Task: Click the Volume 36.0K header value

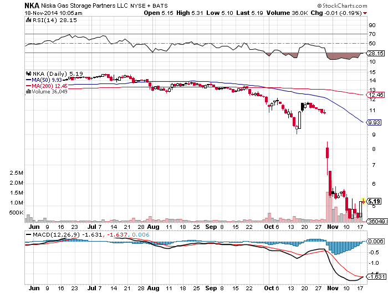Action: click(x=287, y=13)
